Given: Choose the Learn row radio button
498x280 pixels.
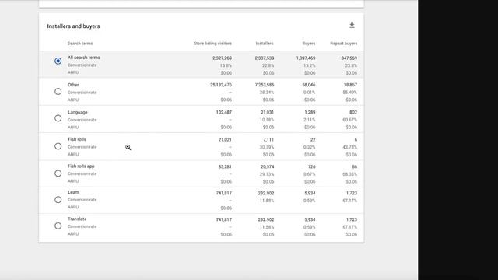Looking at the screenshot, I should pos(58,200).
